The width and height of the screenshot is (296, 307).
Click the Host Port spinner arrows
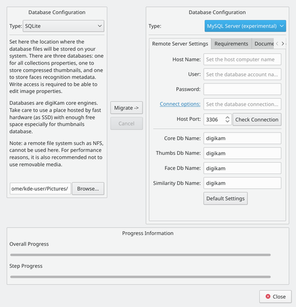click(227, 119)
